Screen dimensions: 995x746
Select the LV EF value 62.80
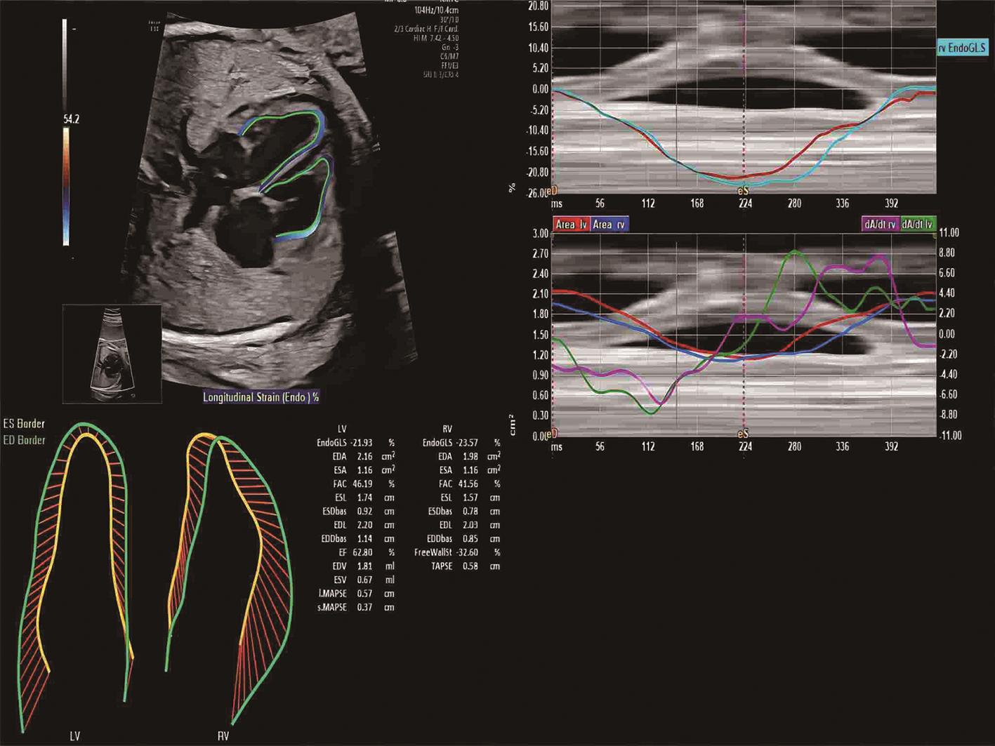click(x=362, y=552)
